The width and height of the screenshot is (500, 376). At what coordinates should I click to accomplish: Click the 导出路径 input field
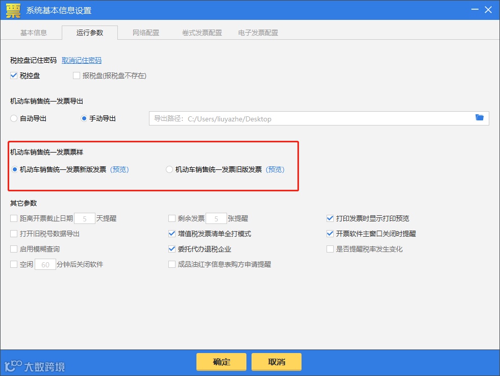coord(319,118)
